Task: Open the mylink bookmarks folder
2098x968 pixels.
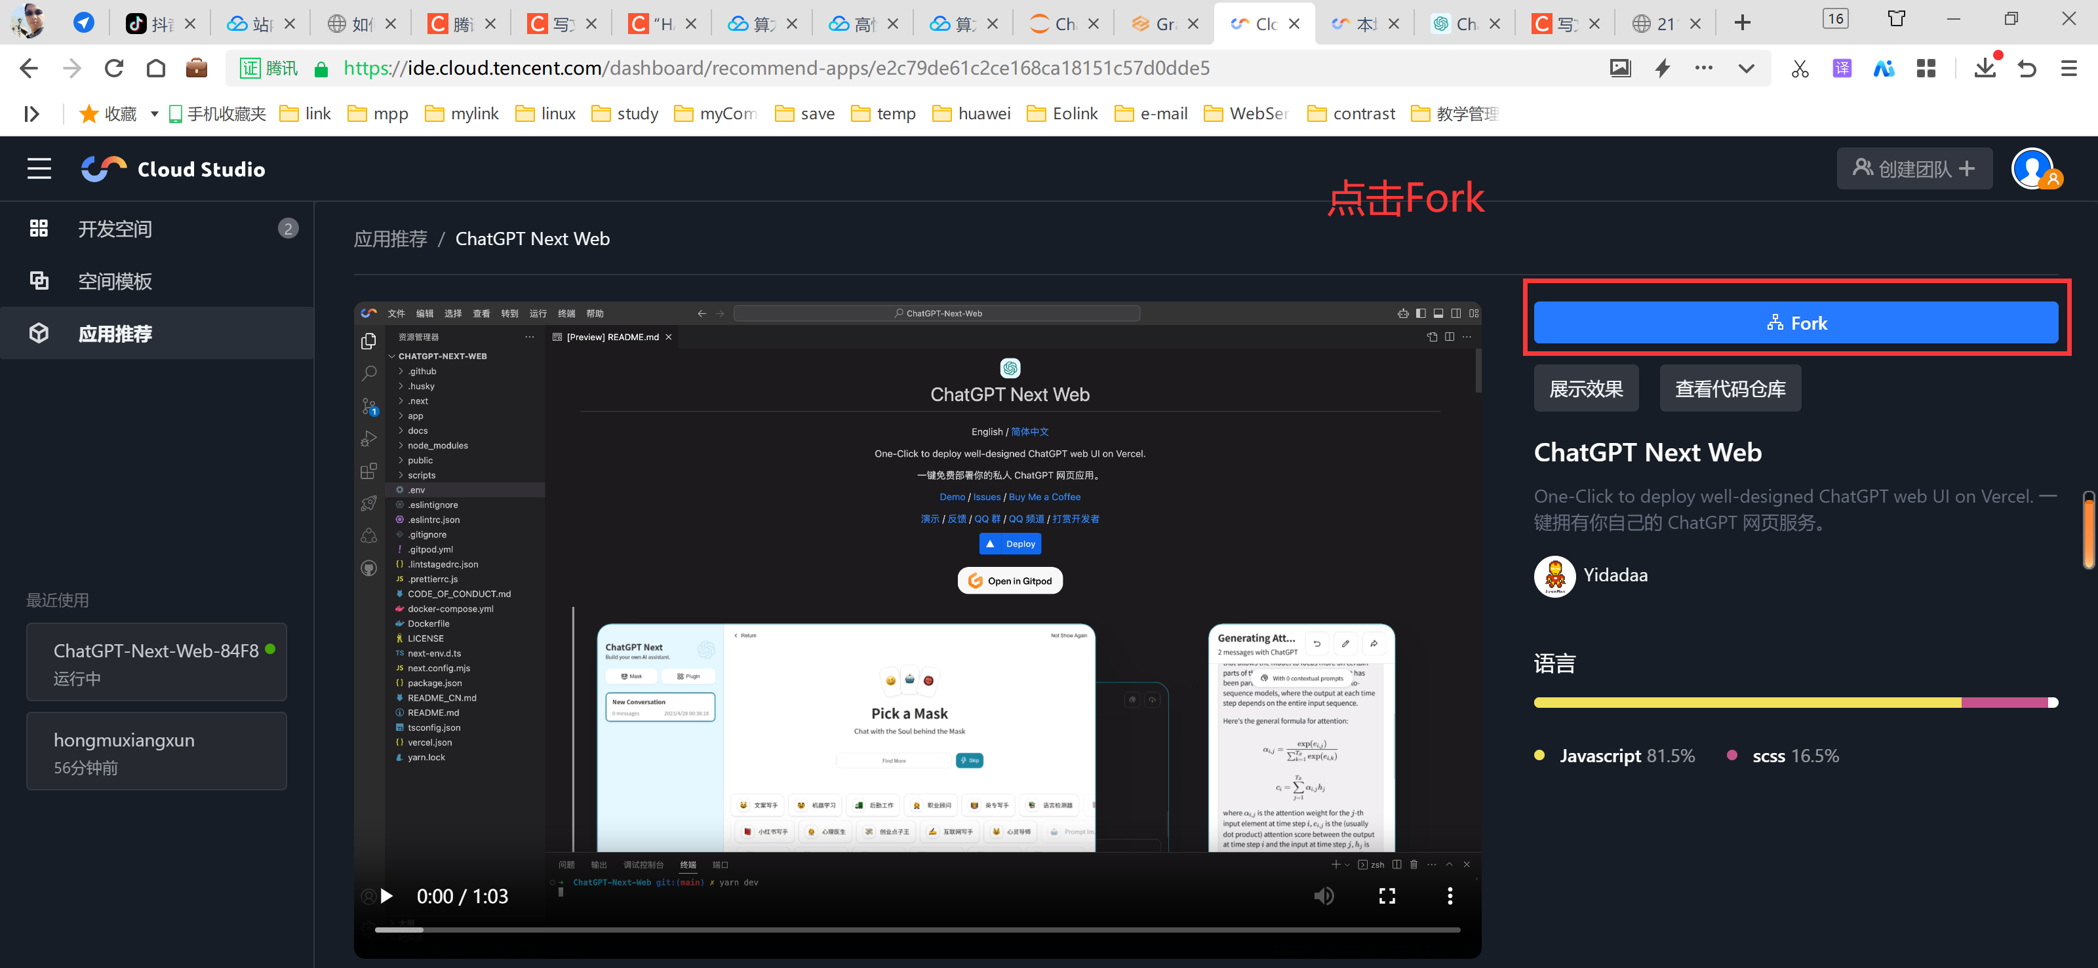Action: [x=463, y=114]
